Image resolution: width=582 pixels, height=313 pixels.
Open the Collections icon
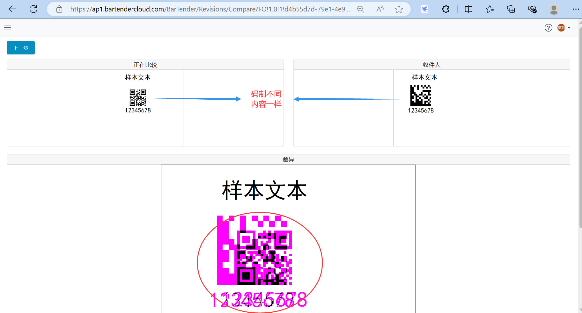[x=511, y=9]
